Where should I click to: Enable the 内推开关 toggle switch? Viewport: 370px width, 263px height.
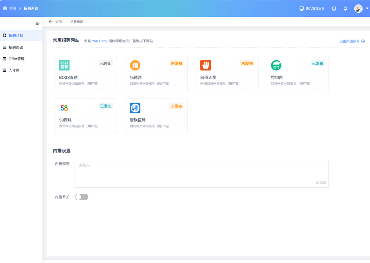click(x=81, y=197)
